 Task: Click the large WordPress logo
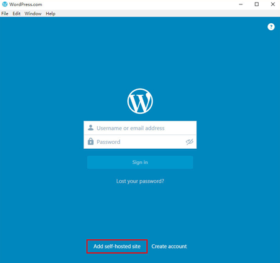[x=140, y=101]
